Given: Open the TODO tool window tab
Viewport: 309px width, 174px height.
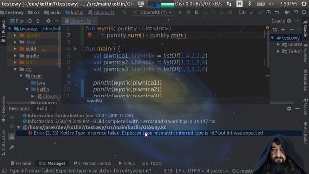Looking at the screenshot, I should click(x=152, y=163).
